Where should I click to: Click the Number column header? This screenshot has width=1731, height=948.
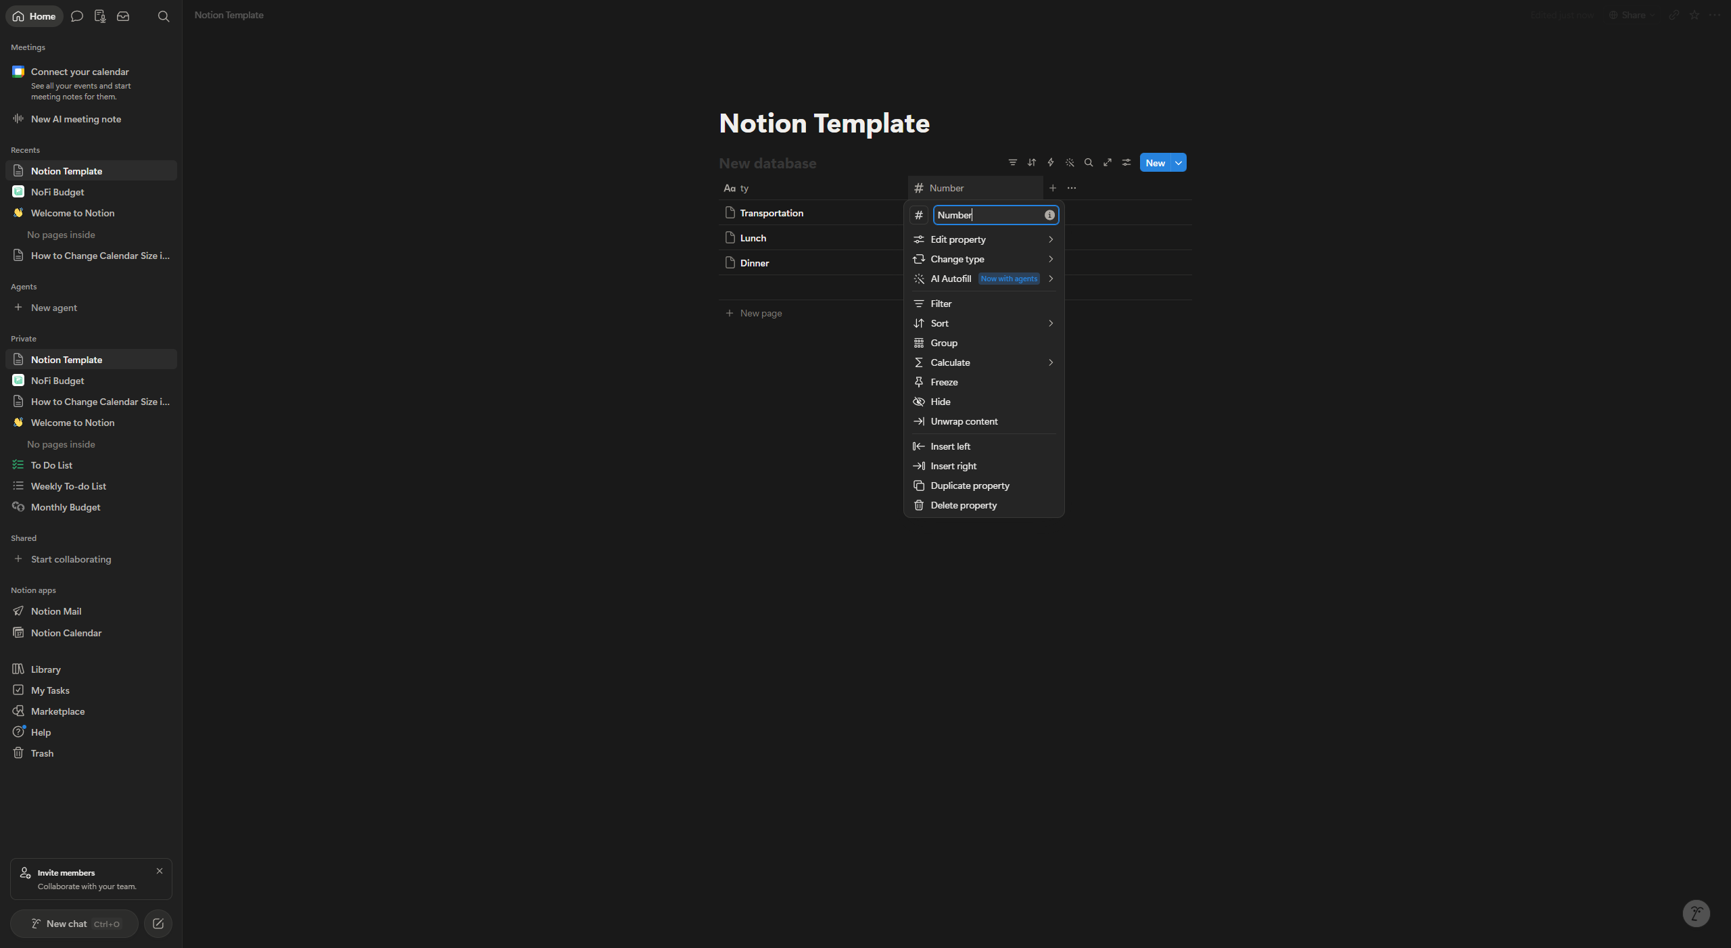click(975, 188)
